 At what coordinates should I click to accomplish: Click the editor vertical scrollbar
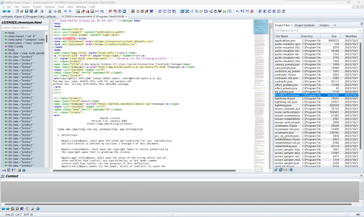click(269, 96)
